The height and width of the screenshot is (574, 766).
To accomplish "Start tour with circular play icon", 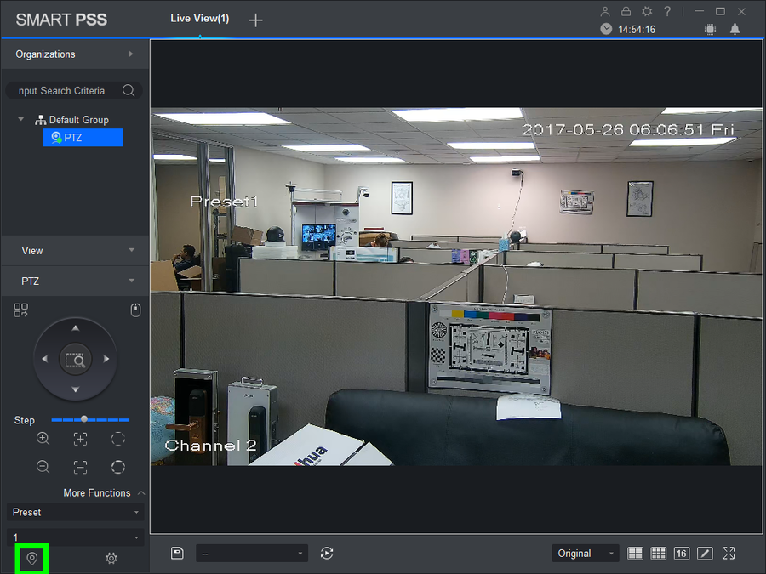I will (327, 553).
